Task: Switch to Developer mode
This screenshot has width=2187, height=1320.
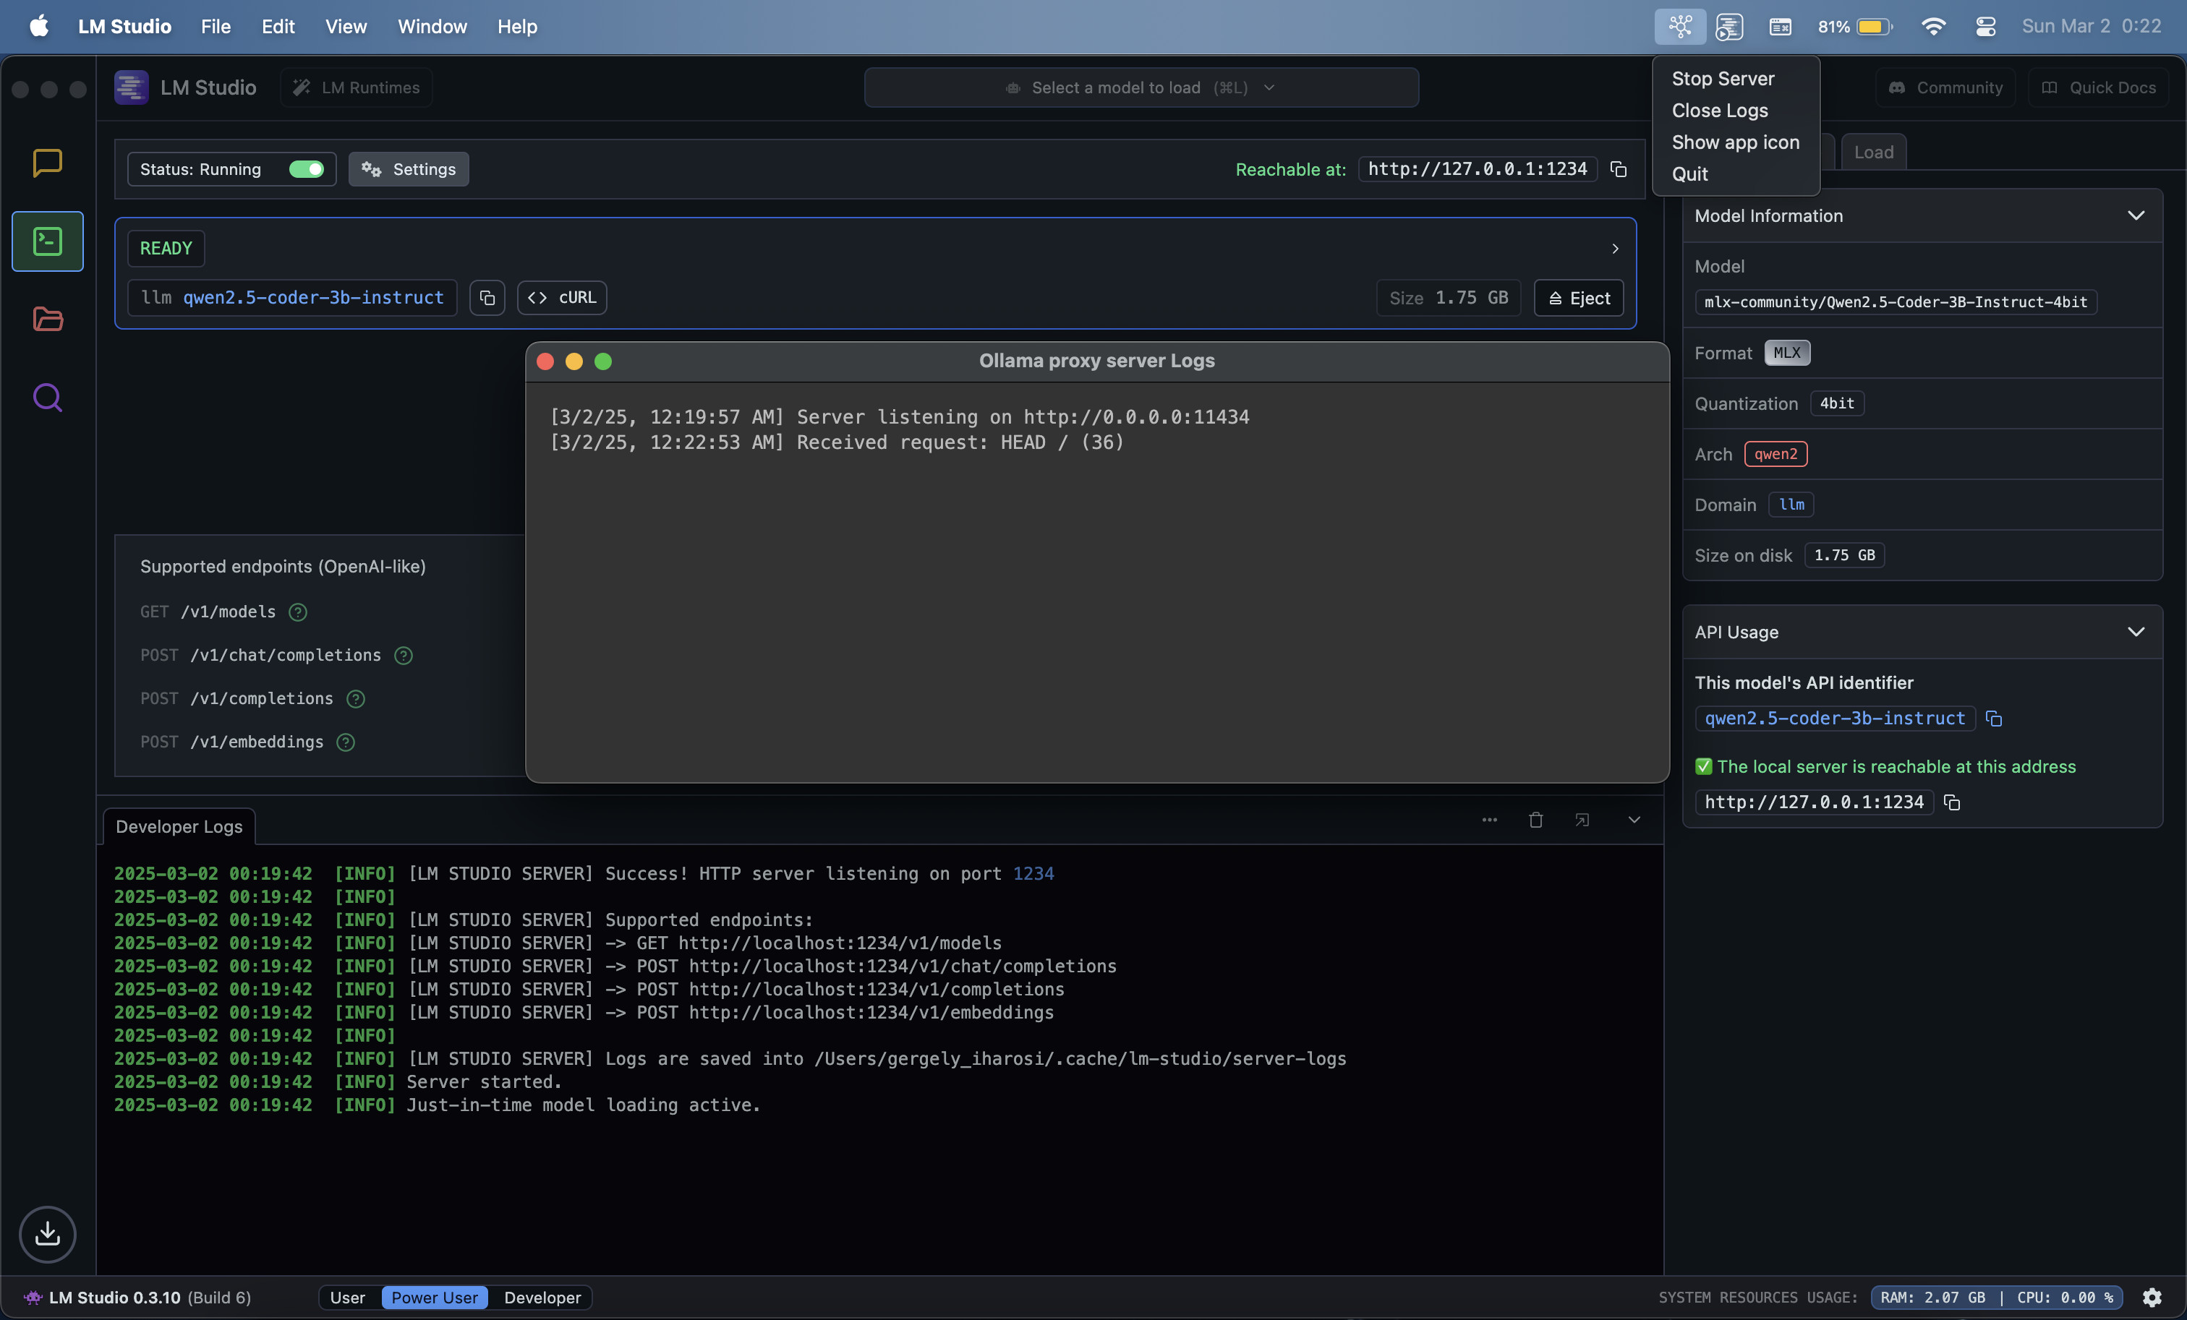Action: pos(542,1297)
